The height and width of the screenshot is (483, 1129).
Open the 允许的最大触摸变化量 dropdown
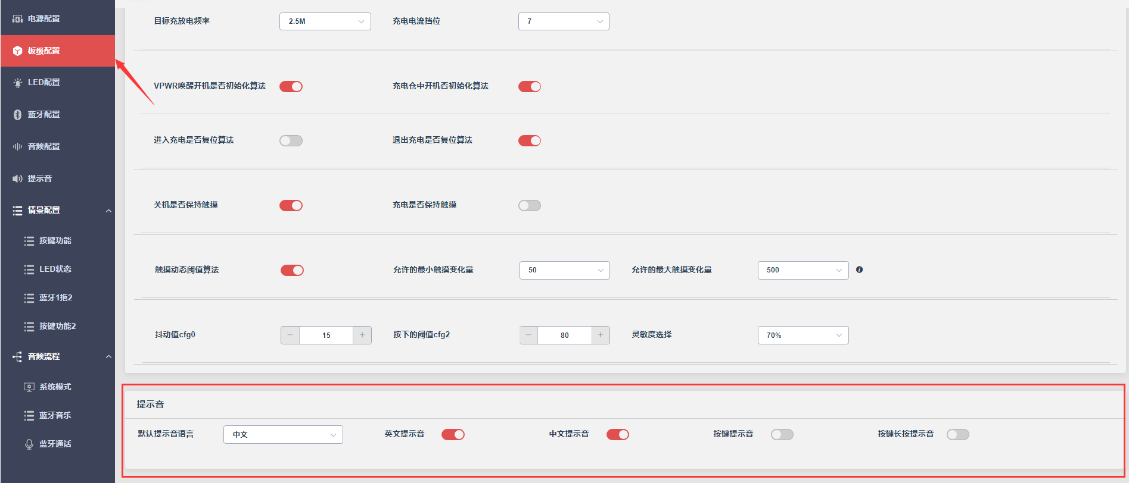coord(803,270)
